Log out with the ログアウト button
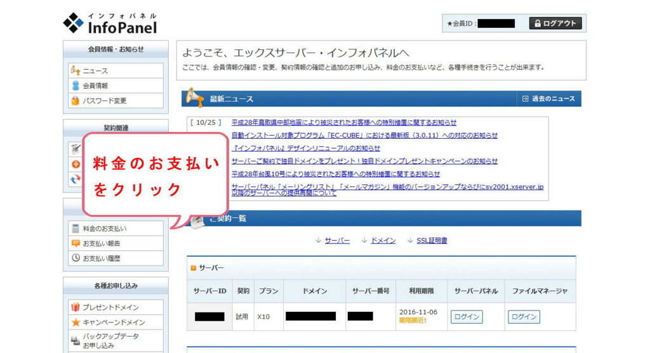650x353 pixels. (555, 23)
